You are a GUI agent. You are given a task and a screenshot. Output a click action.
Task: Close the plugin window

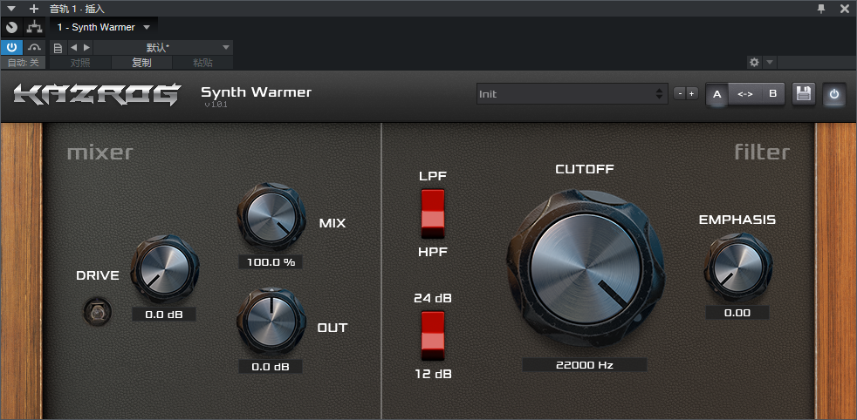point(845,8)
